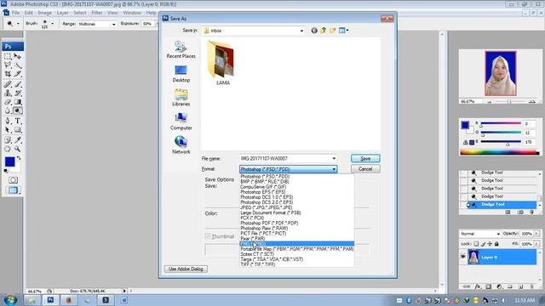The image size is (545, 306).
Task: Toggle Quick Mask mode button
Action: [13, 180]
